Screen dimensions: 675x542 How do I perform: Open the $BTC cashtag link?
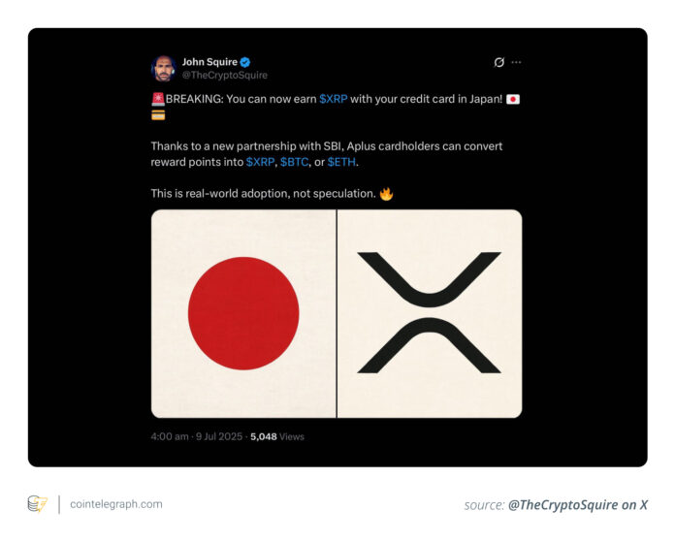pos(295,162)
